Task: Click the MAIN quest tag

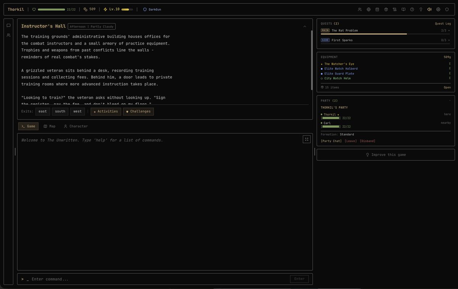Action: 325,31
